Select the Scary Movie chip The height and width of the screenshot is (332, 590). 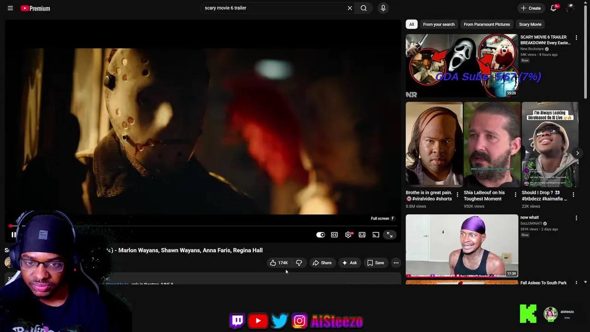530,24
